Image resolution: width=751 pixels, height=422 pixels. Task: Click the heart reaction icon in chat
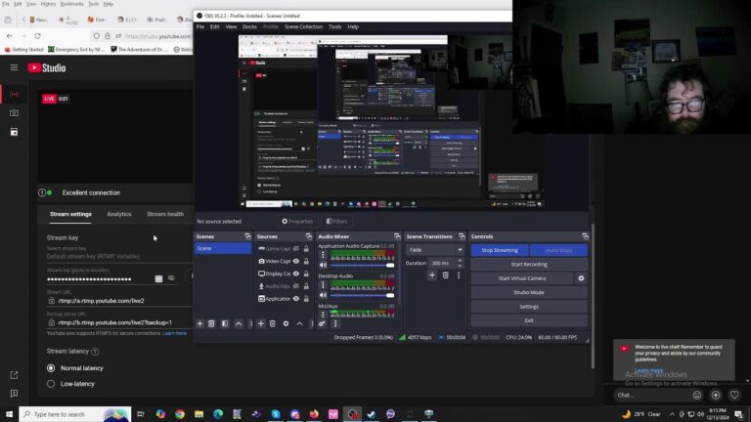[734, 396]
